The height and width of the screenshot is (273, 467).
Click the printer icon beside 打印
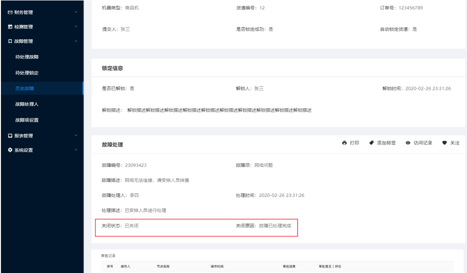point(344,143)
